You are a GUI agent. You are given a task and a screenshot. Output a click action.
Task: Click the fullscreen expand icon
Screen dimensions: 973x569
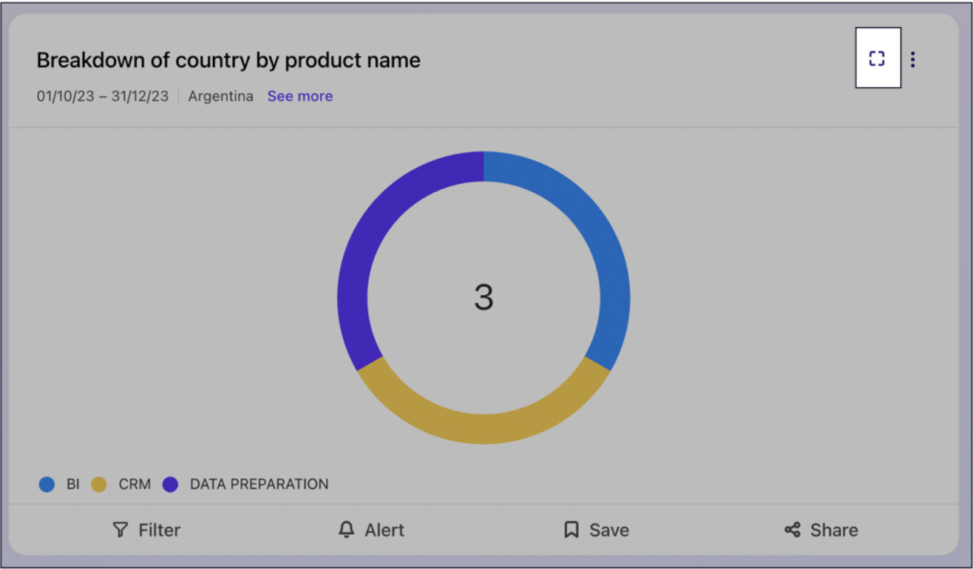click(877, 58)
